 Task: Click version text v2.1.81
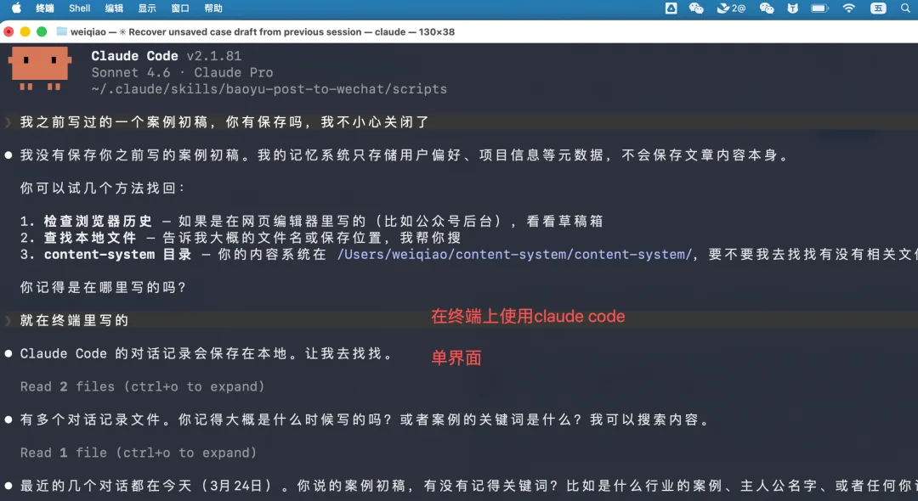pos(213,56)
